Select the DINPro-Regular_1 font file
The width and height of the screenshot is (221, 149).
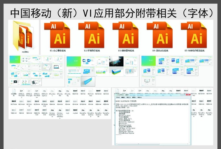pos(45,93)
